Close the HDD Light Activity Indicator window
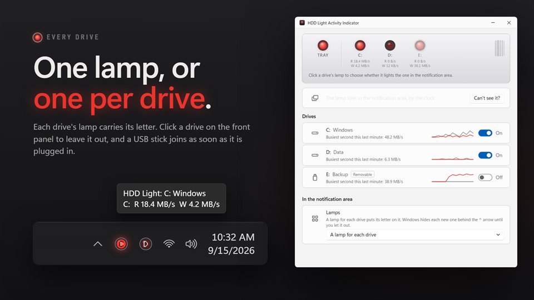Screen dimensions: 534x300 coord(509,22)
